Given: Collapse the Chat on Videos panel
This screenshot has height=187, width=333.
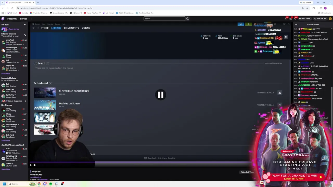Looking at the screenshot, I should (x=296, y=24).
